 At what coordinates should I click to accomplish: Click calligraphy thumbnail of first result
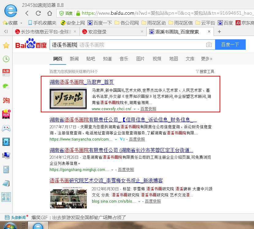68,99
